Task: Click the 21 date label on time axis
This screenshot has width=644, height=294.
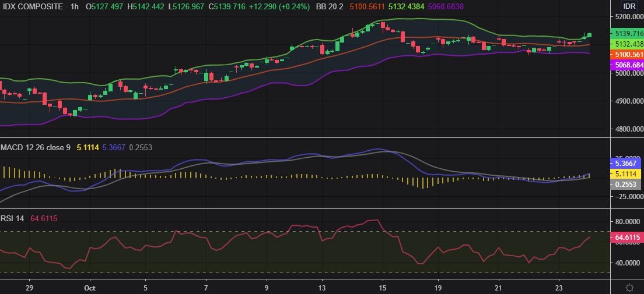Action: pos(499,288)
